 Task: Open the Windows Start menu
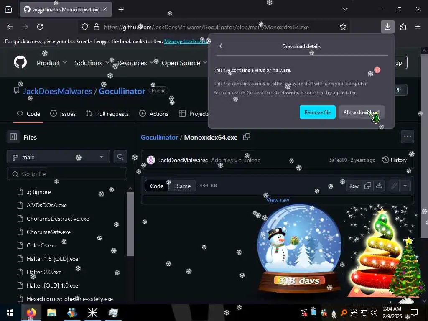10,313
